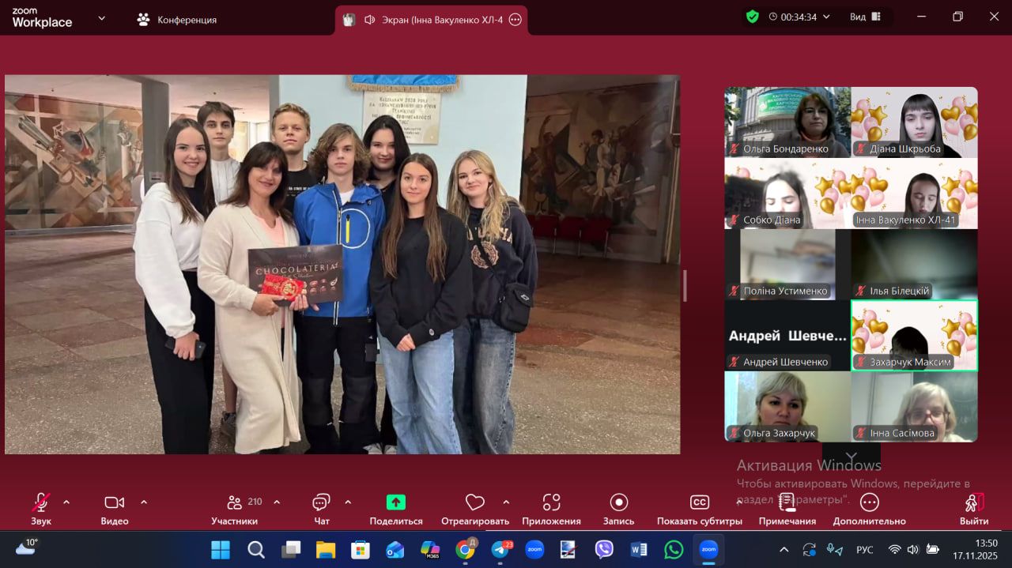This screenshot has height=568, width=1012.
Task: Click the Примечания notes icon
Action: click(787, 502)
